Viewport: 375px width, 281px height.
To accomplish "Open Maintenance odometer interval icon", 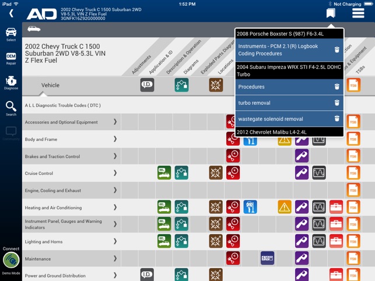I will point(267,258).
